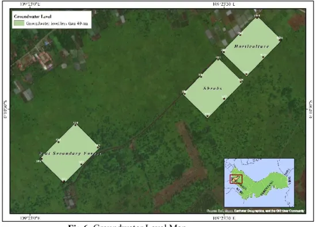The width and height of the screenshot is (317, 227).
Task: Click the top-left longitude label 109°23'0"E
Action: (30, 4)
